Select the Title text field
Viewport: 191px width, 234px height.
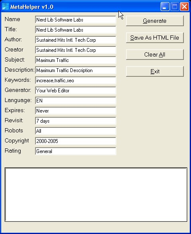tap(75, 30)
